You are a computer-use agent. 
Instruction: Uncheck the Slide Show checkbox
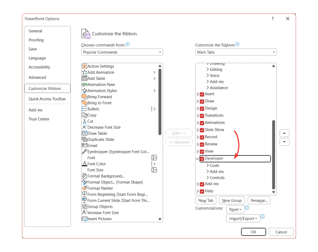pyautogui.click(x=201, y=130)
